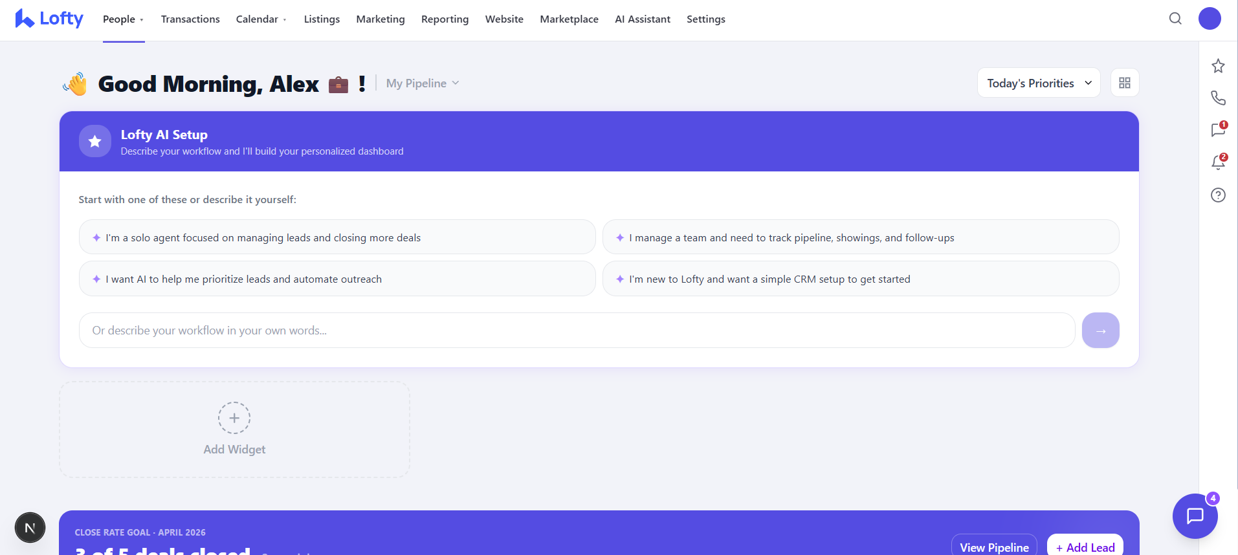Image resolution: width=1238 pixels, height=555 pixels.
Task: Open the search magnifier icon
Action: [x=1175, y=19]
